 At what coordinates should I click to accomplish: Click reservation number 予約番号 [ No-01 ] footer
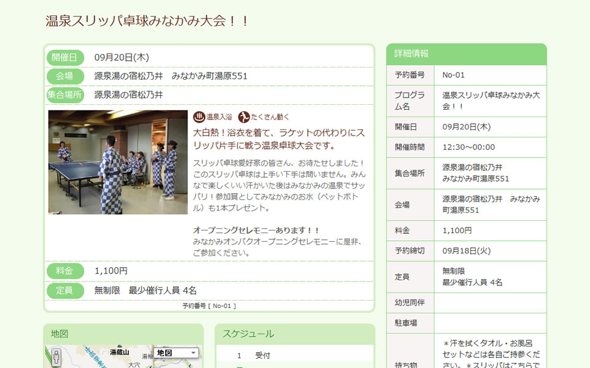point(209,306)
